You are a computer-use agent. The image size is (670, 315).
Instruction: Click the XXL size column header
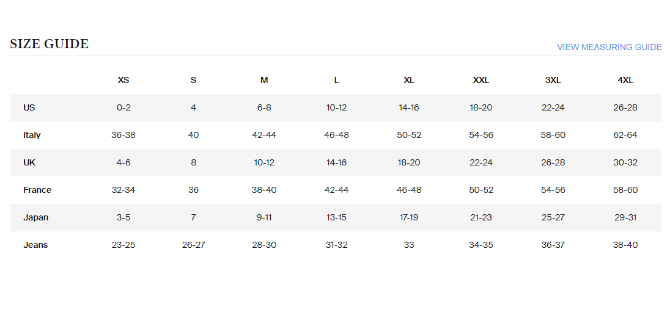click(481, 80)
